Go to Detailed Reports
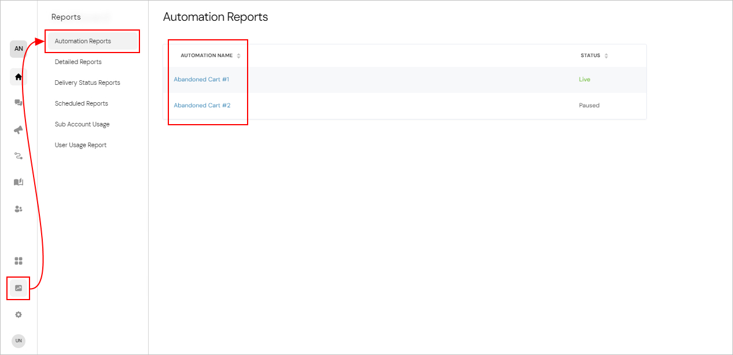 click(x=78, y=62)
